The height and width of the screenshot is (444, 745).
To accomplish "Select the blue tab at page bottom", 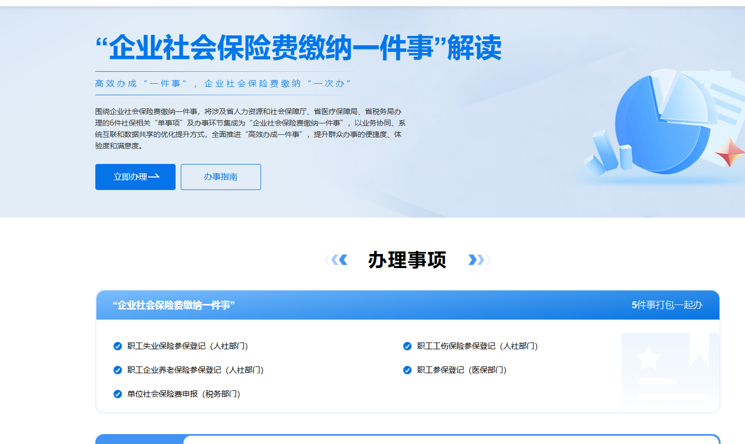I will pyautogui.click(x=139, y=439).
